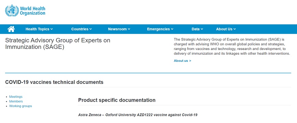297x123 pixels.
Task: Open the About Us navigation menu
Action: [226, 29]
